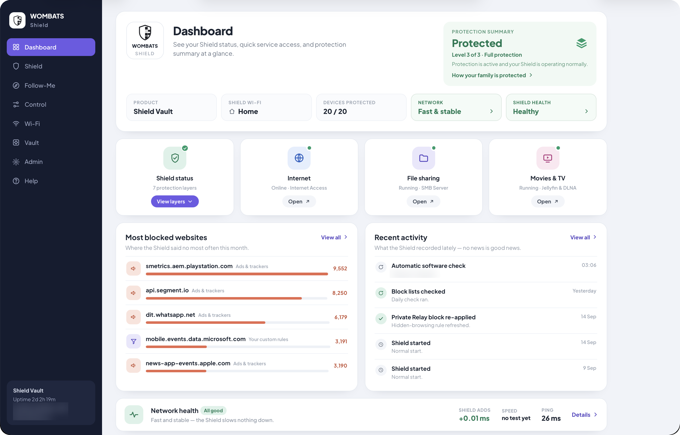Expand the Shield Health Healthy chevron
The height and width of the screenshot is (435, 680).
pyautogui.click(x=586, y=111)
